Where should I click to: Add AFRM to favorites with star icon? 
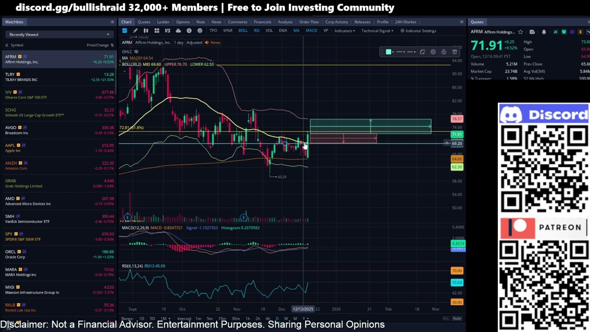(x=520, y=32)
